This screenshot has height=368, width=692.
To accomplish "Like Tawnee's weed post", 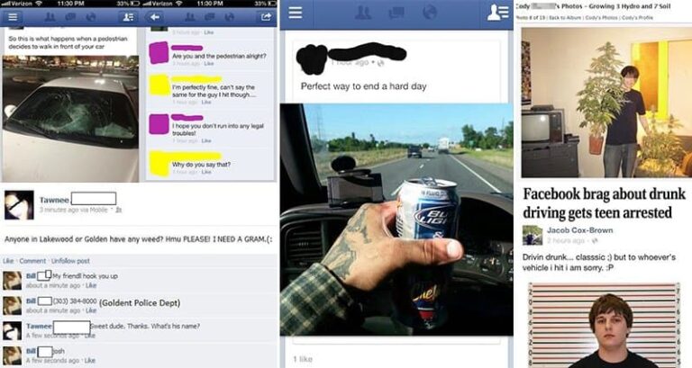I will pos(7,261).
